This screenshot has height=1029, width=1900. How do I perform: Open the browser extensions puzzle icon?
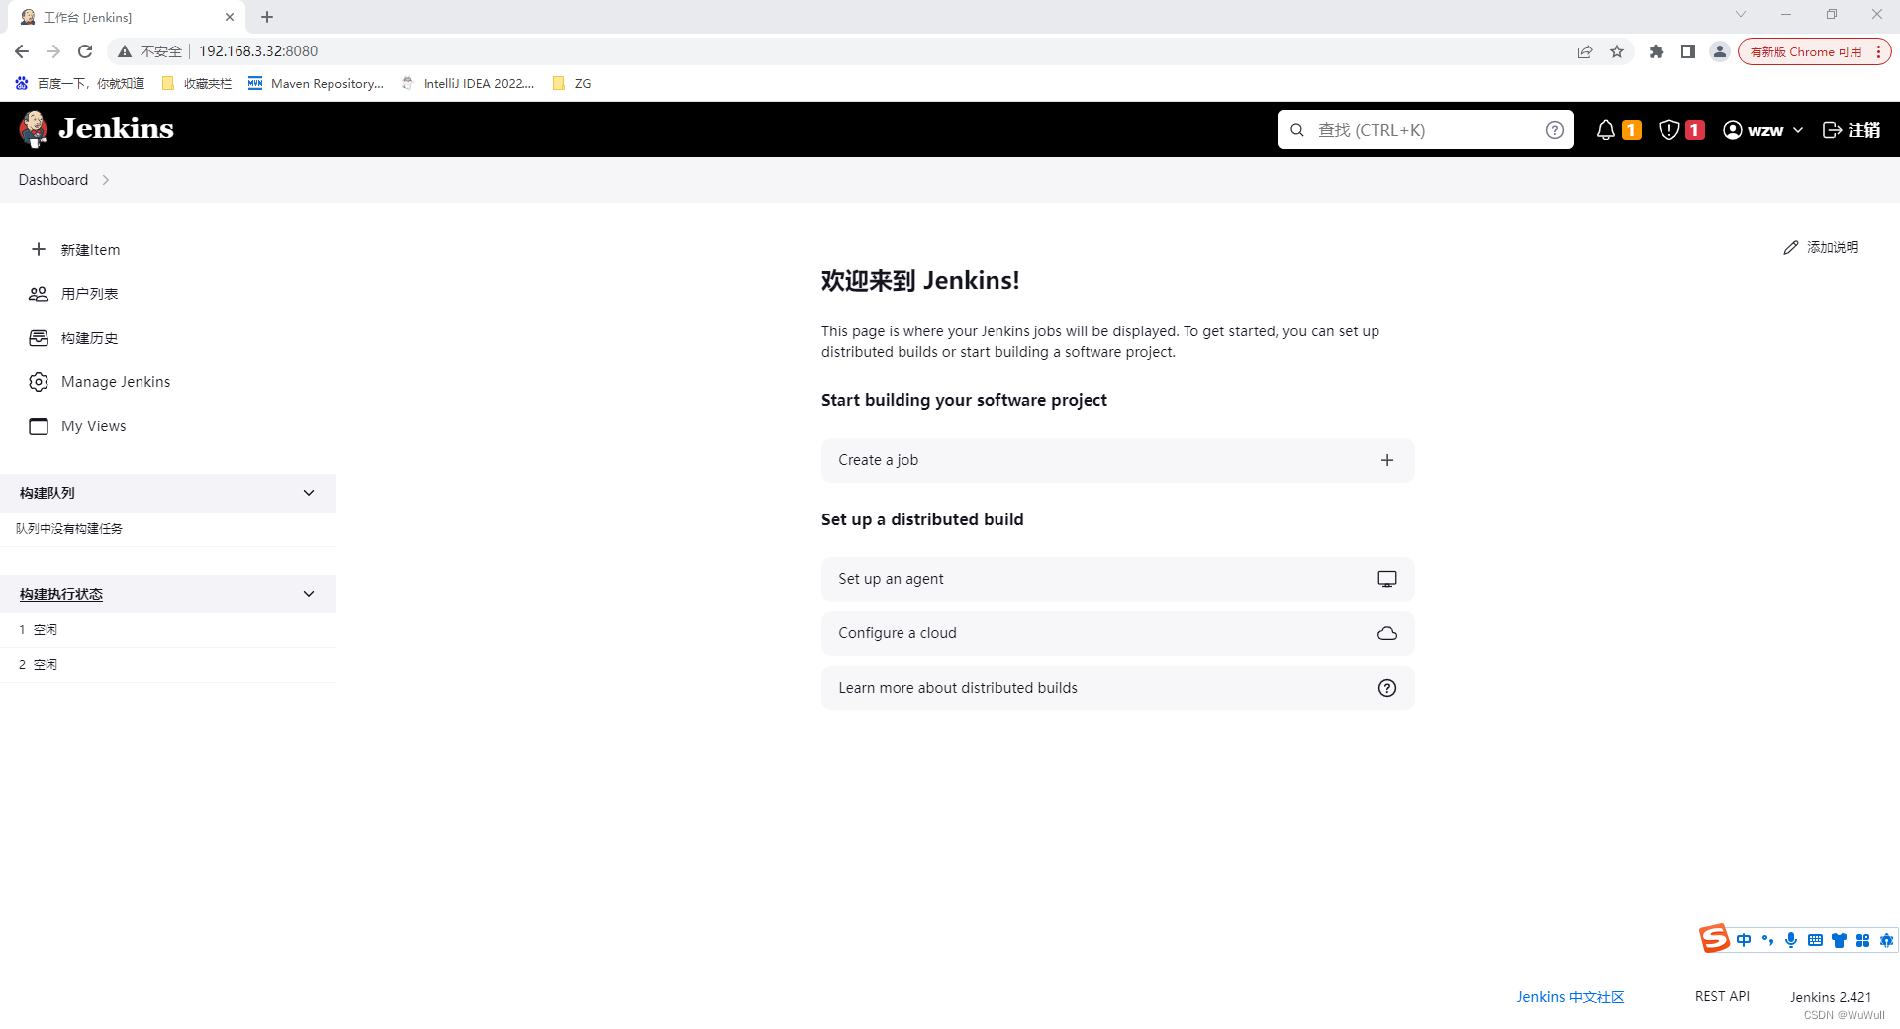click(x=1657, y=51)
